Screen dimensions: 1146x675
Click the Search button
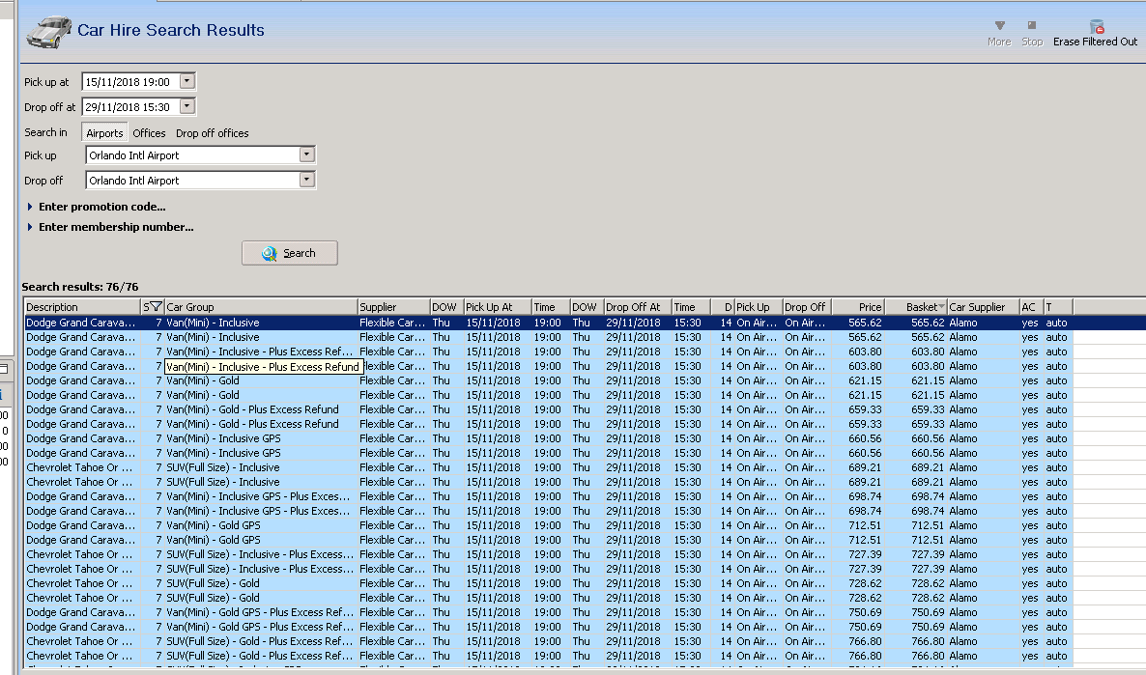290,253
